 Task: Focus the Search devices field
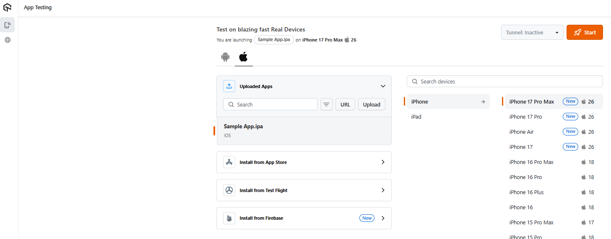tap(507, 81)
